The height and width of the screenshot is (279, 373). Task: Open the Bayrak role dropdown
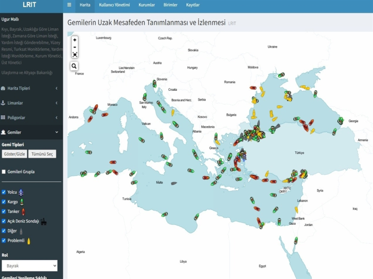(29, 266)
